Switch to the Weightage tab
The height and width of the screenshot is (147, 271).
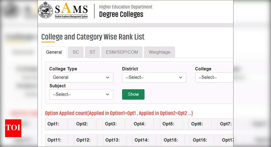click(x=159, y=52)
